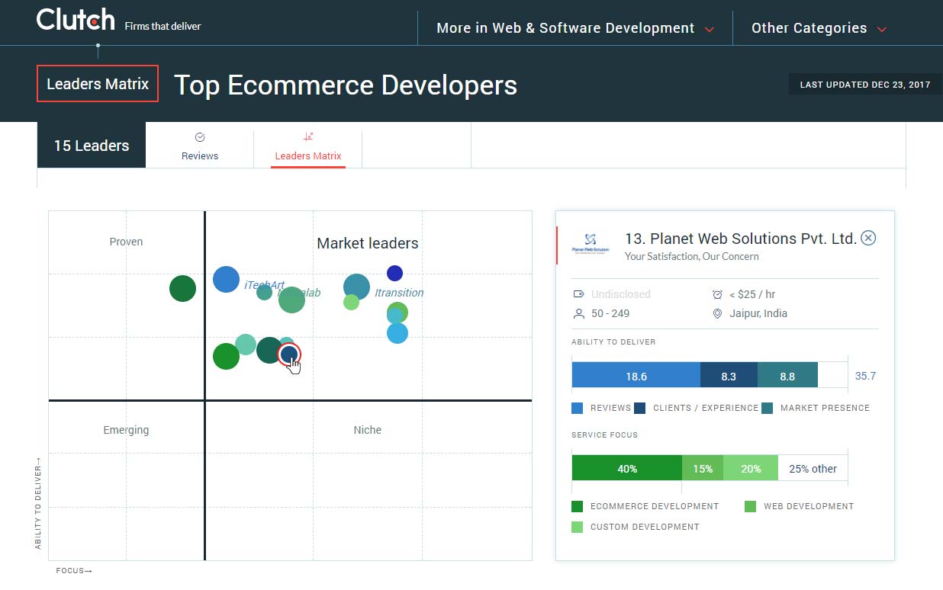Image resolution: width=943 pixels, height=590 pixels.
Task: Click the 40% ecommerce bar segment
Action: tap(626, 469)
